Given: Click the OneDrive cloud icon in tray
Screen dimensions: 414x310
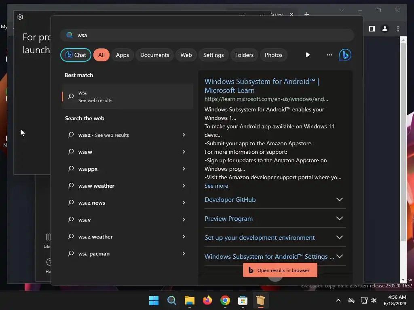Looking at the screenshot, I should click(x=351, y=300).
